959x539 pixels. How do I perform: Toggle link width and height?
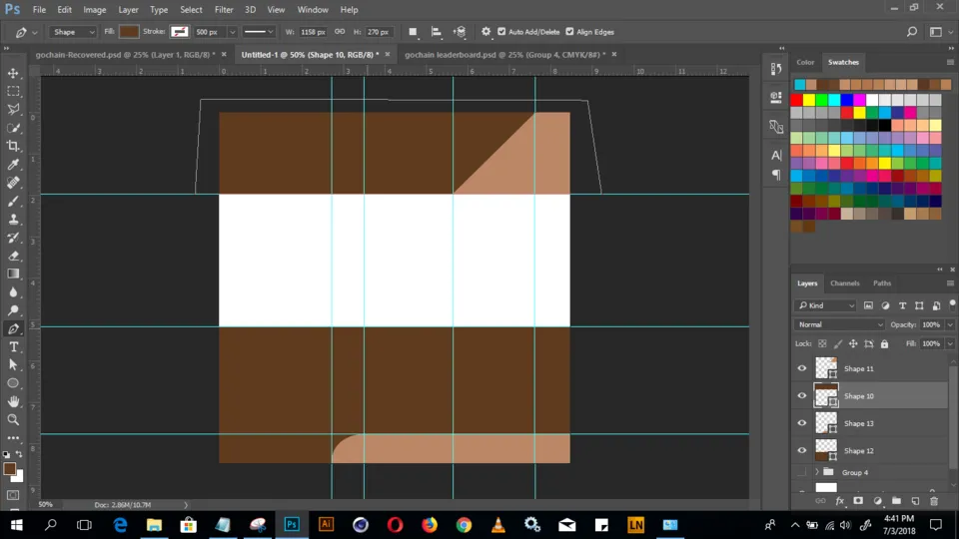(x=340, y=32)
